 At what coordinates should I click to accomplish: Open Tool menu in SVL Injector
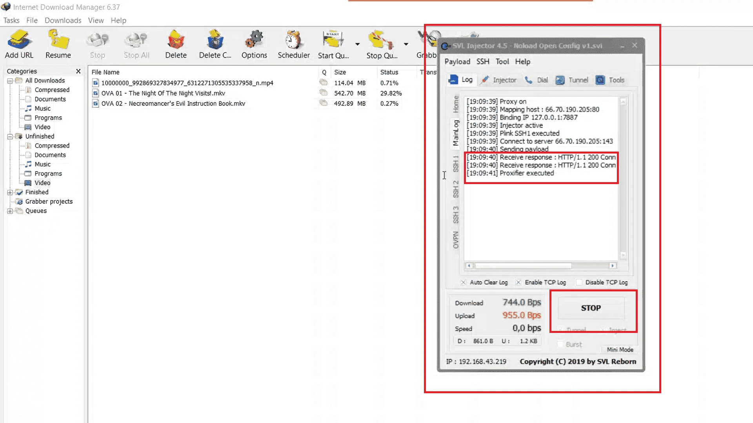tap(502, 61)
